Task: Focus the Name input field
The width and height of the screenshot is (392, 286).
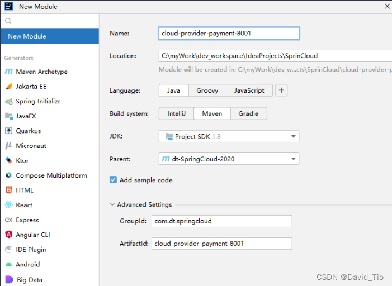Action: 229,33
